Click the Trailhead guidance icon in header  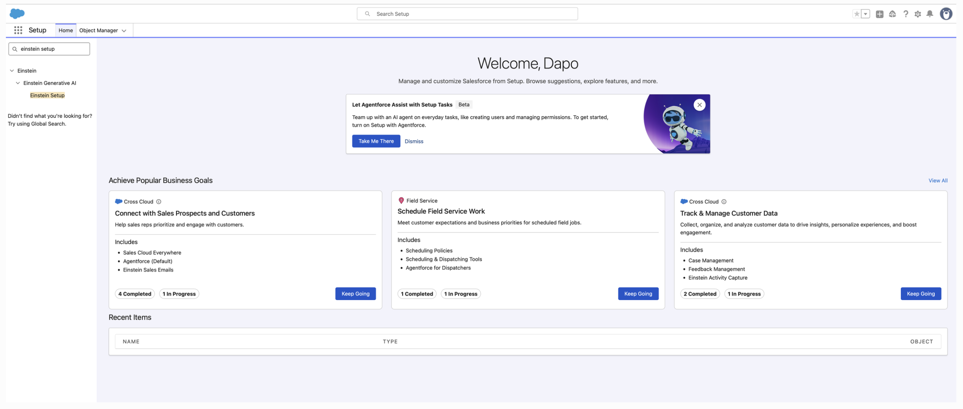tap(892, 14)
